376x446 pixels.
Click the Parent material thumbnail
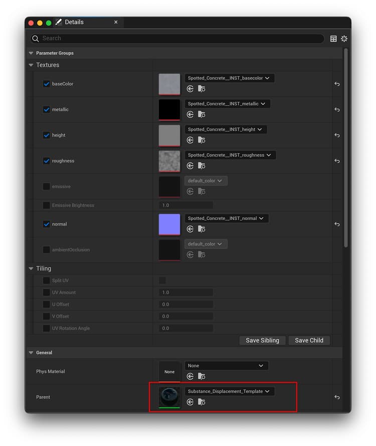pyautogui.click(x=169, y=397)
